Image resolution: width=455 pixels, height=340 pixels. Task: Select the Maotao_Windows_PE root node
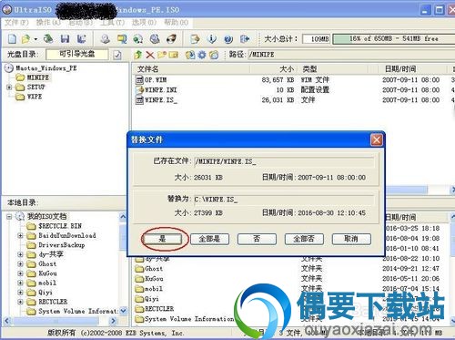click(x=41, y=68)
